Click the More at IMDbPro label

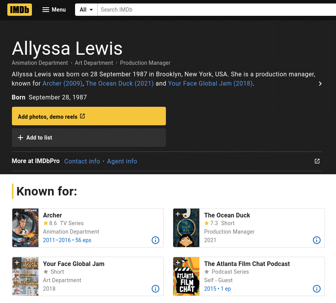(x=35, y=161)
